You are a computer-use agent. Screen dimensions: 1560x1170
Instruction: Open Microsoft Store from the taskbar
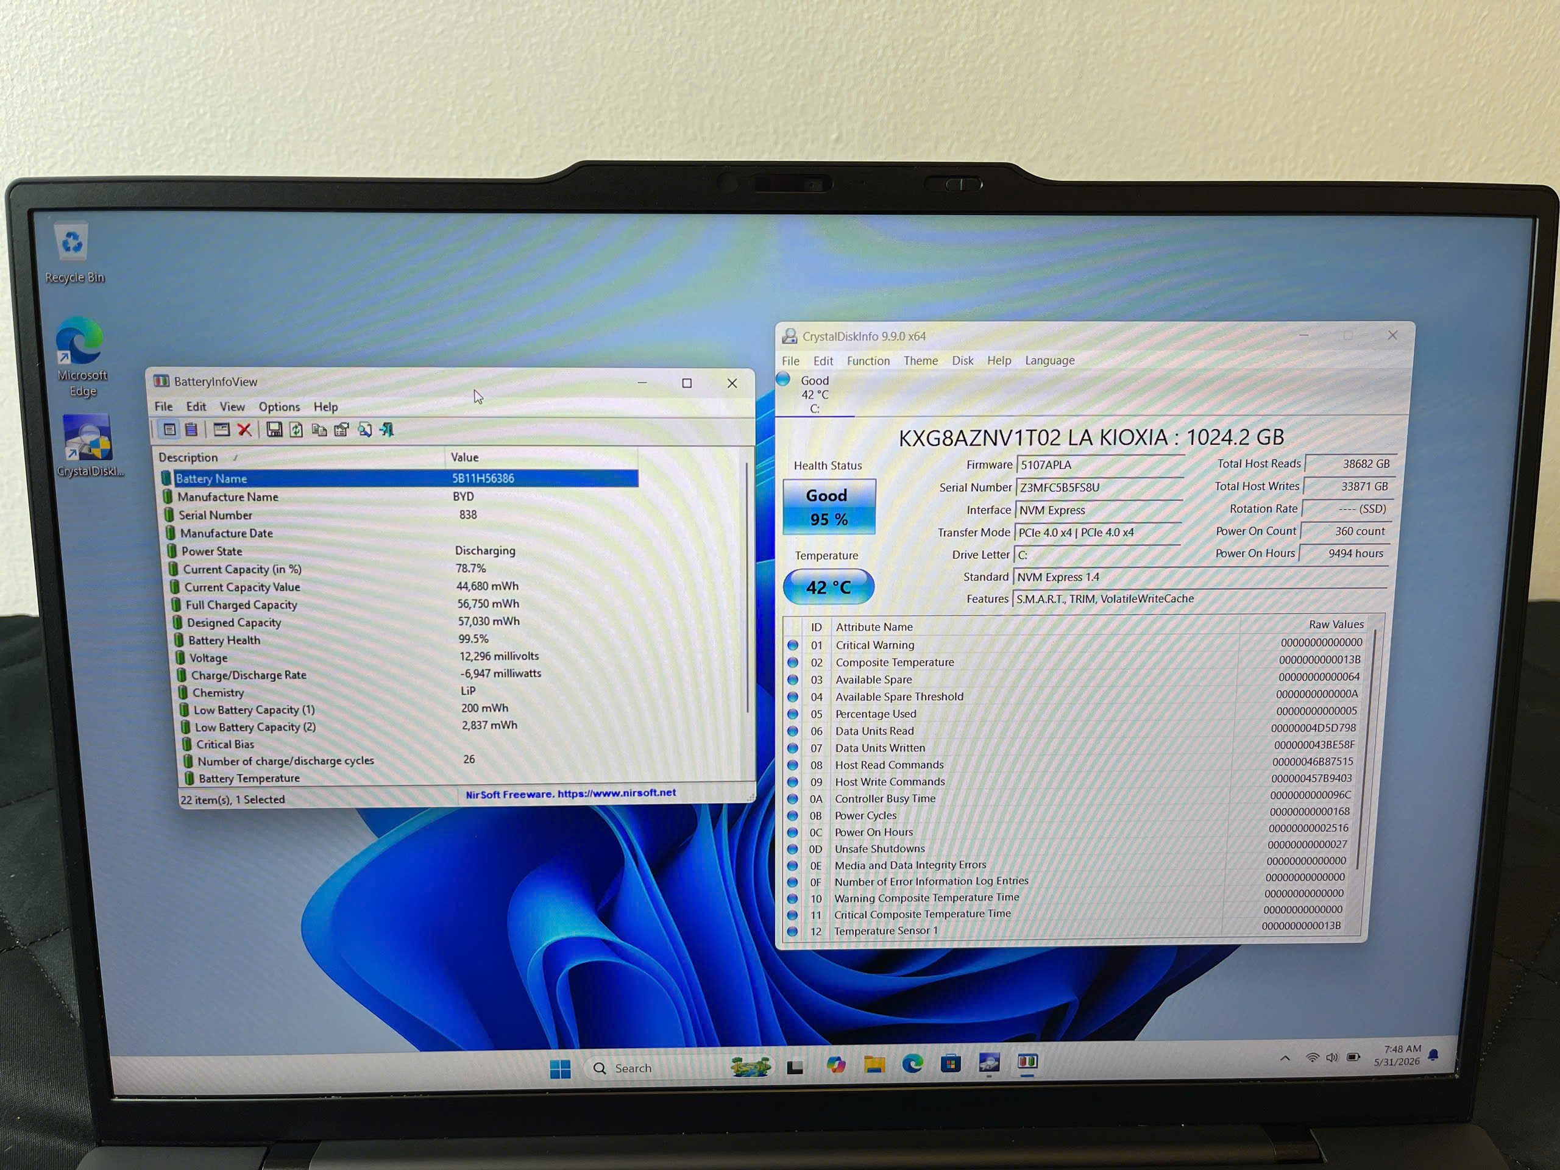[951, 1063]
